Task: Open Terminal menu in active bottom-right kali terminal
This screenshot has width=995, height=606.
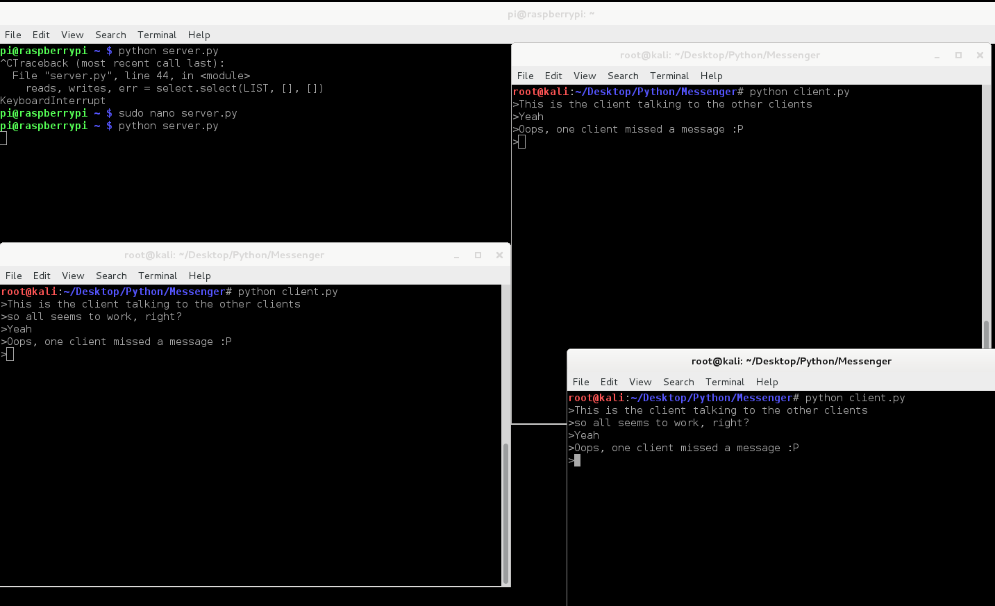Action: tap(725, 382)
